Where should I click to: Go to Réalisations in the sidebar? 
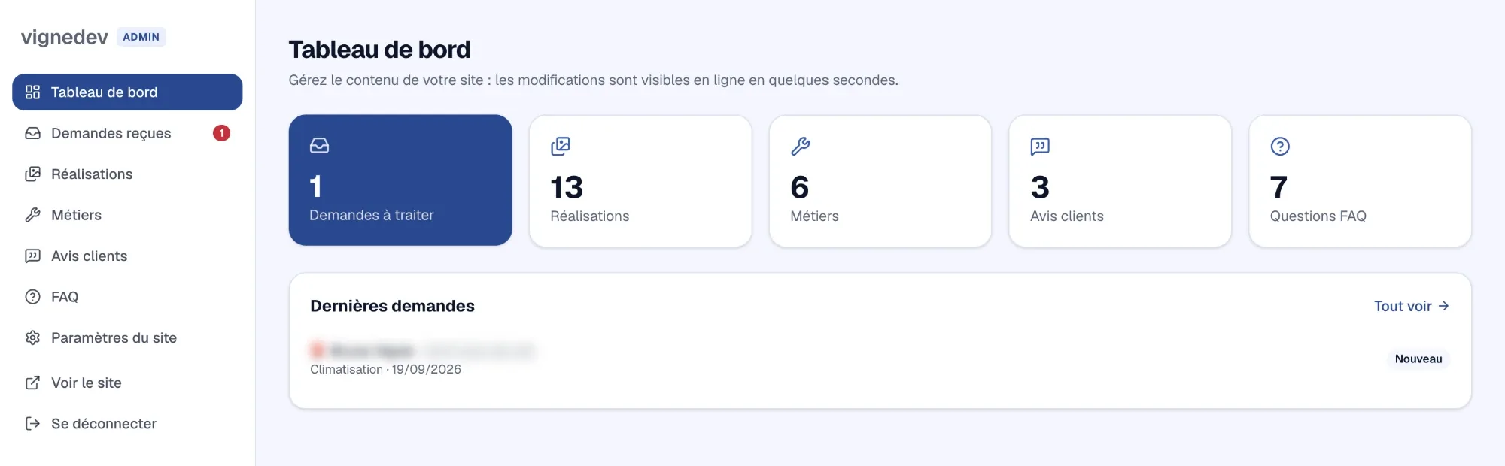tap(127, 174)
